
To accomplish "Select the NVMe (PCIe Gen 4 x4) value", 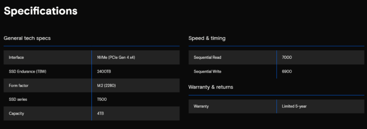I will coord(116,57).
